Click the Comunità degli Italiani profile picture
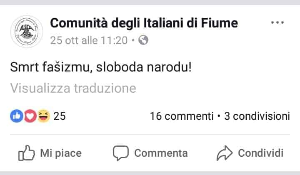The width and height of the screenshot is (300, 175). [x=27, y=32]
